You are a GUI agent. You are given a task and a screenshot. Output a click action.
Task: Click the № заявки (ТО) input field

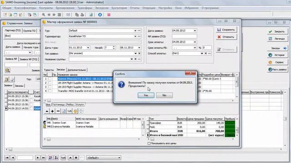point(184,36)
